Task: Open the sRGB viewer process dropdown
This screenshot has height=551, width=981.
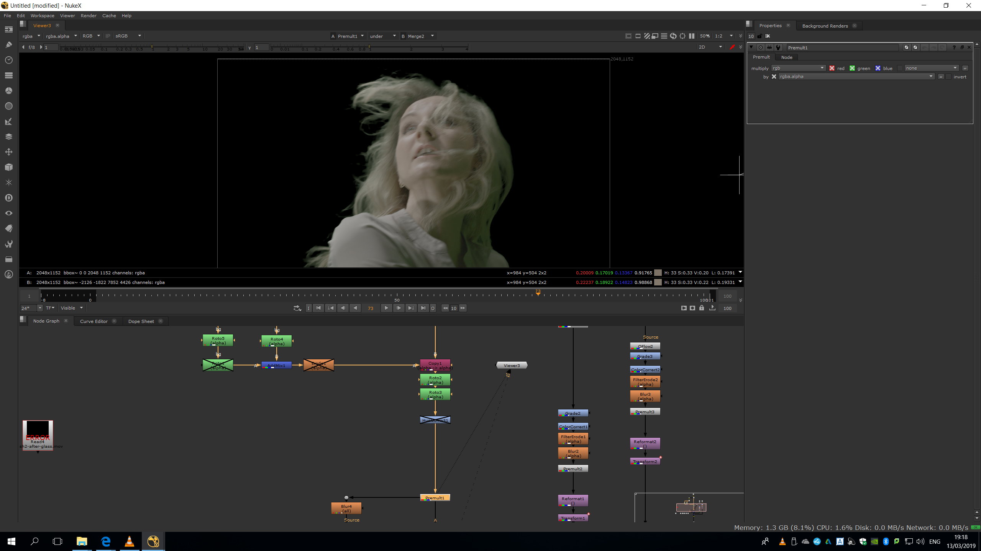Action: tap(128, 36)
